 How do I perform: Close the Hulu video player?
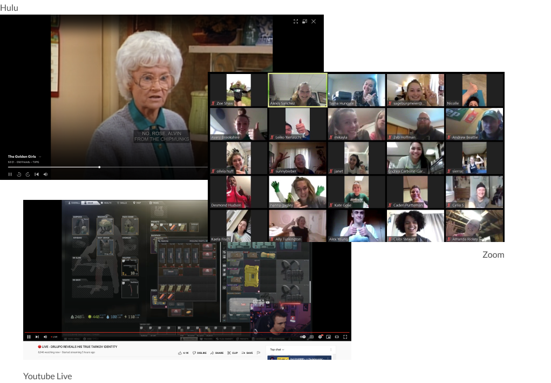[x=314, y=22]
